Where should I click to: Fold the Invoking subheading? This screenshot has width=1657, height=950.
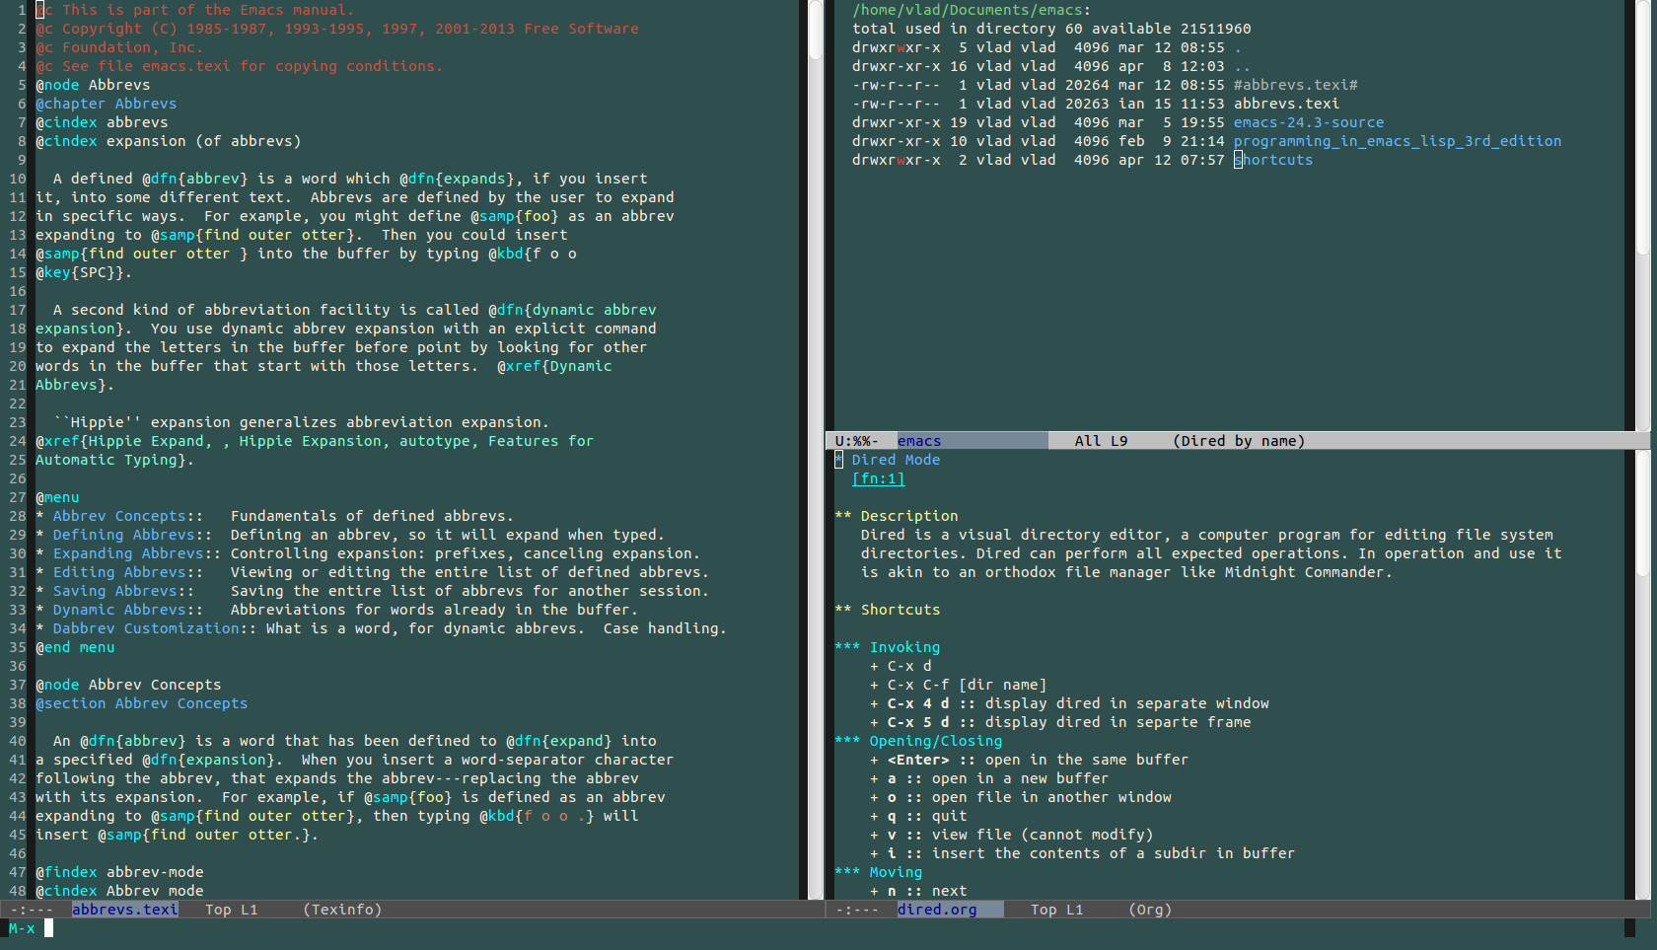(x=887, y=647)
